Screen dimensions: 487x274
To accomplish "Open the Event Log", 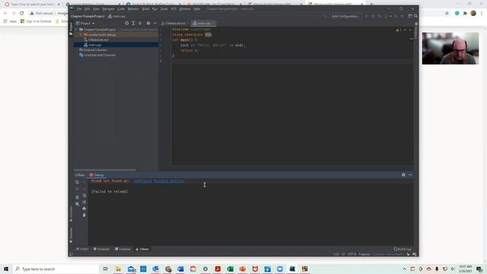I will pos(403,249).
